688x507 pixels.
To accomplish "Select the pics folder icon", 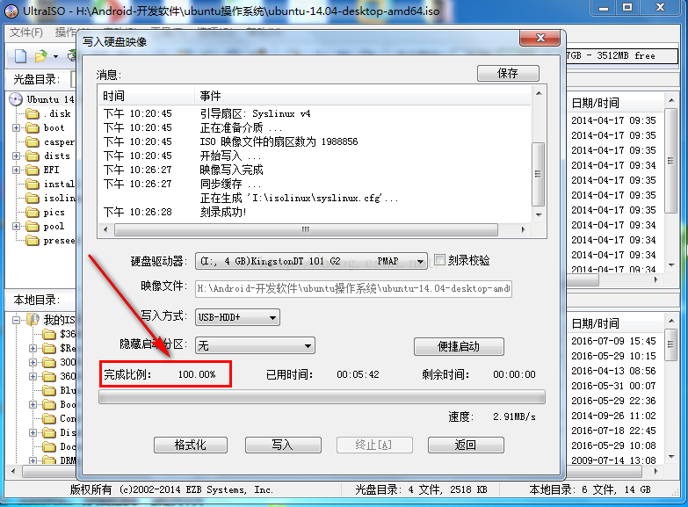I will 32,212.
